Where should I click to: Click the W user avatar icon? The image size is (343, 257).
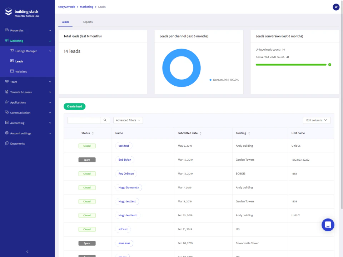336,7
